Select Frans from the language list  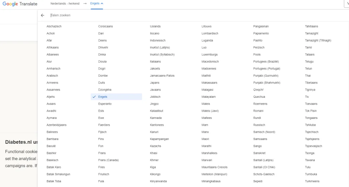coord(102,153)
